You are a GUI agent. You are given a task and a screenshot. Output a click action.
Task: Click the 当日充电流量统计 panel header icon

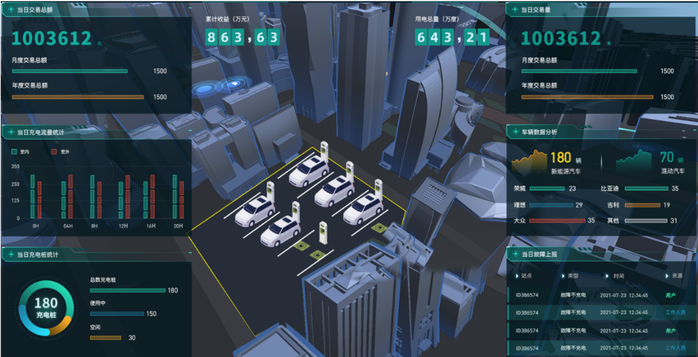coord(9,133)
